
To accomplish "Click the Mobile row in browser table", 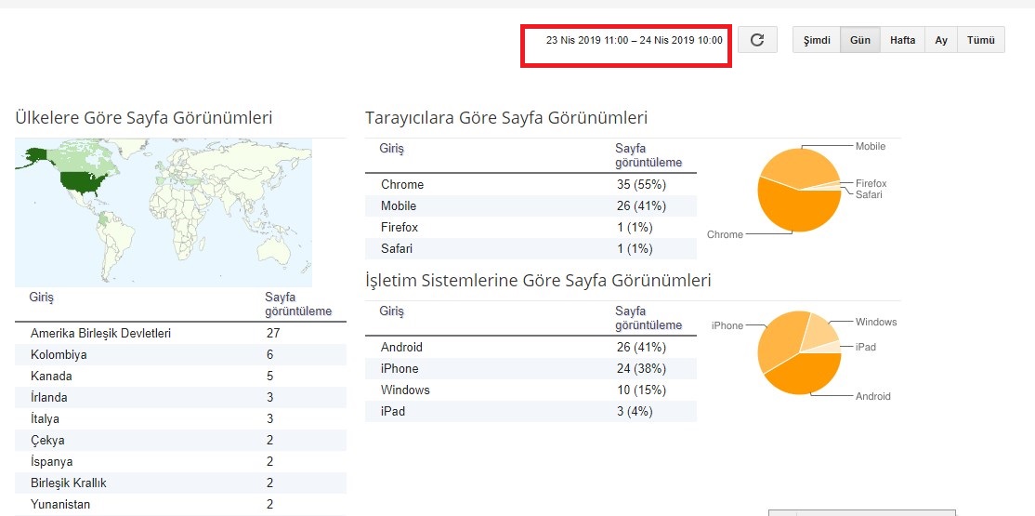I will (x=531, y=205).
